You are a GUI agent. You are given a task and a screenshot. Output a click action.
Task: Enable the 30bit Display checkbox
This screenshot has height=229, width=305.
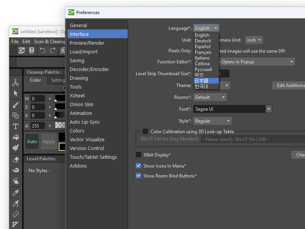pos(138,155)
